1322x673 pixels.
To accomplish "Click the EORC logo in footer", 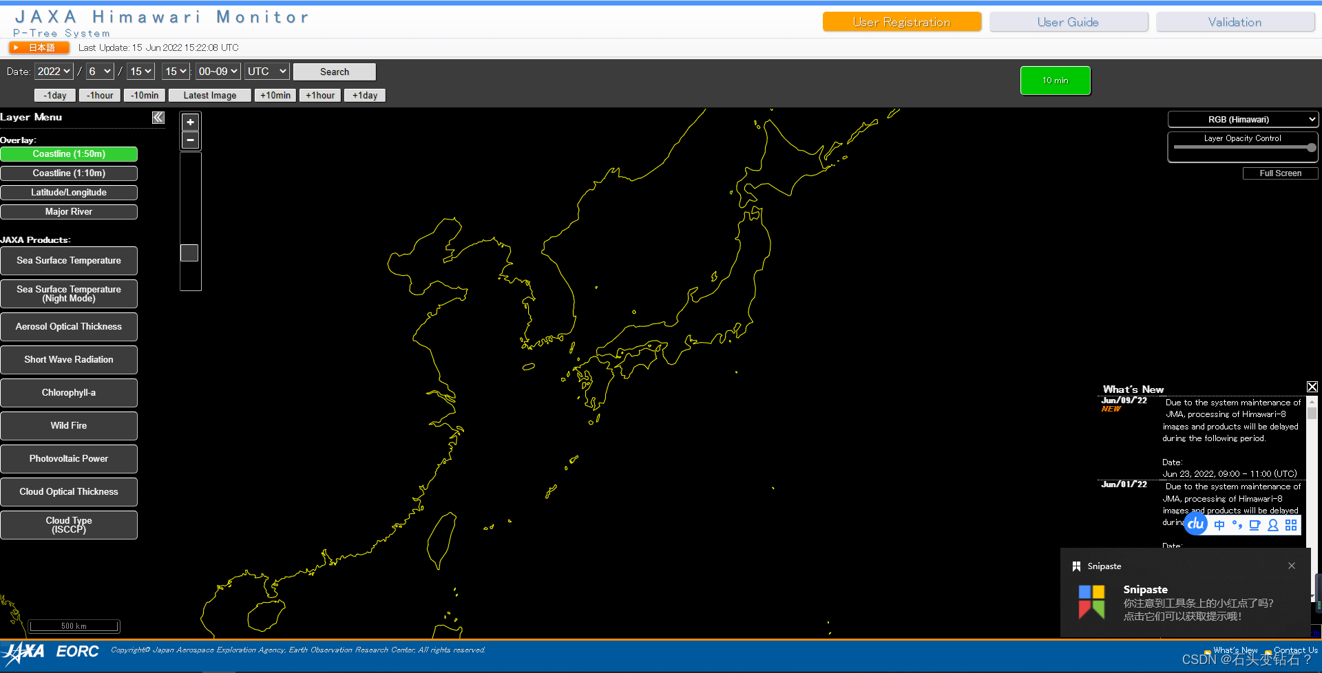I will (77, 651).
